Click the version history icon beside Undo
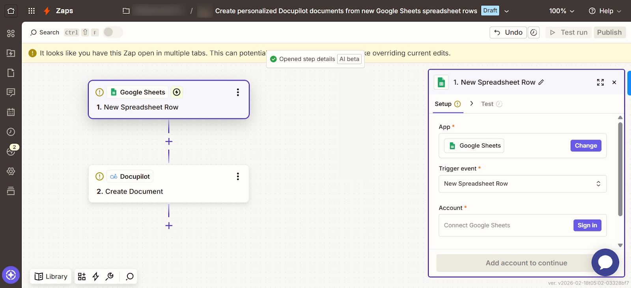631x288 pixels. 534,32
